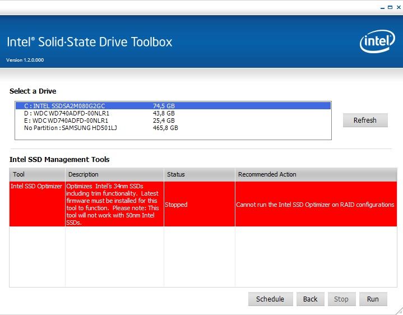The image size is (403, 315).
Task: Click the Run button
Action: 373,299
